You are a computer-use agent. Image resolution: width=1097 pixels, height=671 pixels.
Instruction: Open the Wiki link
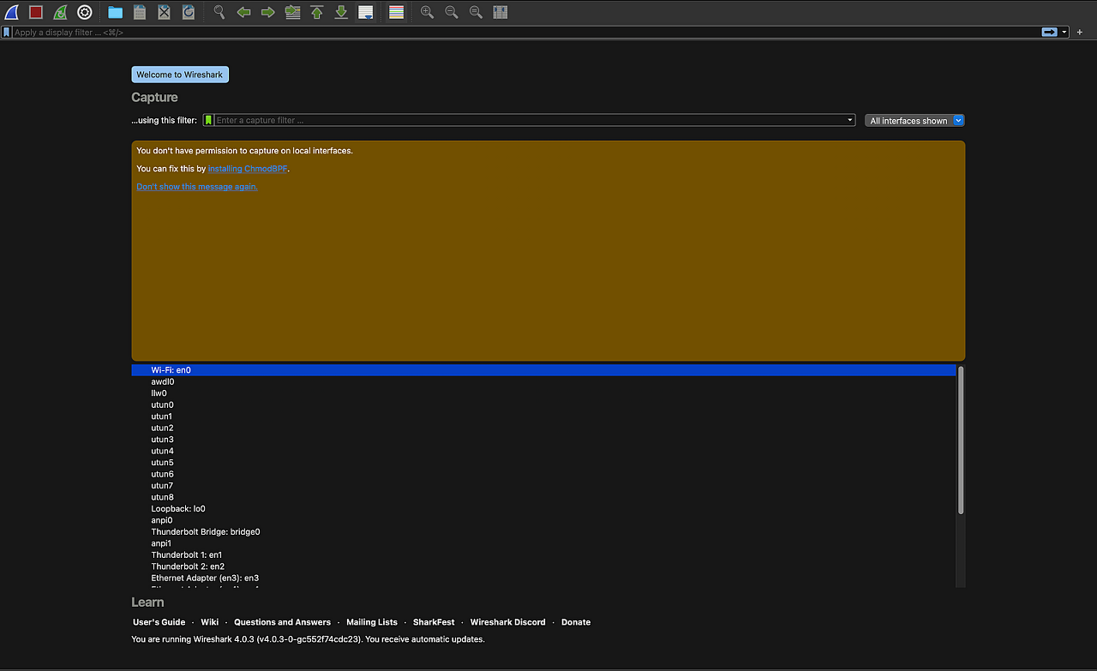coord(210,622)
